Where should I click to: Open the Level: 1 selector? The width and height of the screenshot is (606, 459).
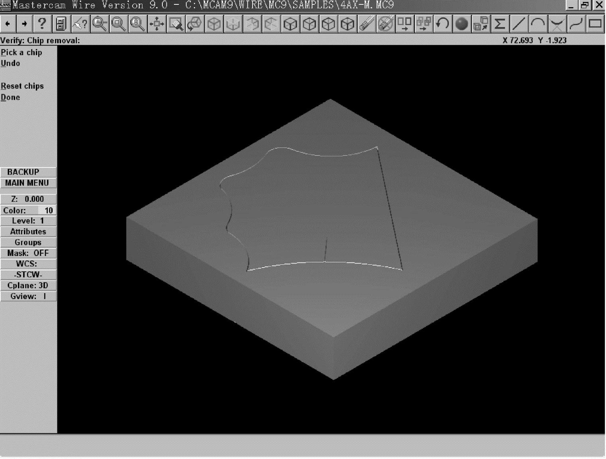28,221
